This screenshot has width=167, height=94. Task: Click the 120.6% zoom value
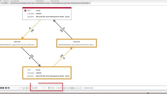coord(52,88)
